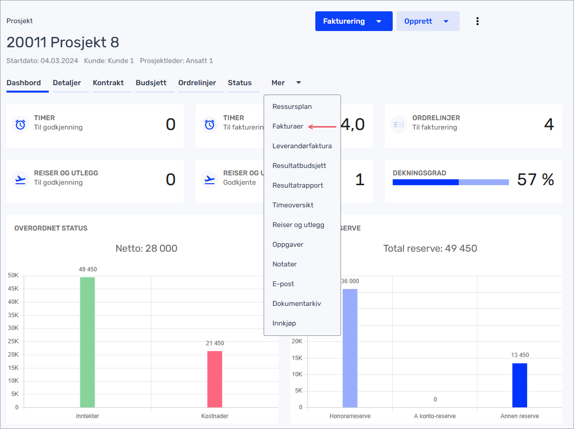Click the list icon on the Ordrelinjer card

tap(398, 125)
